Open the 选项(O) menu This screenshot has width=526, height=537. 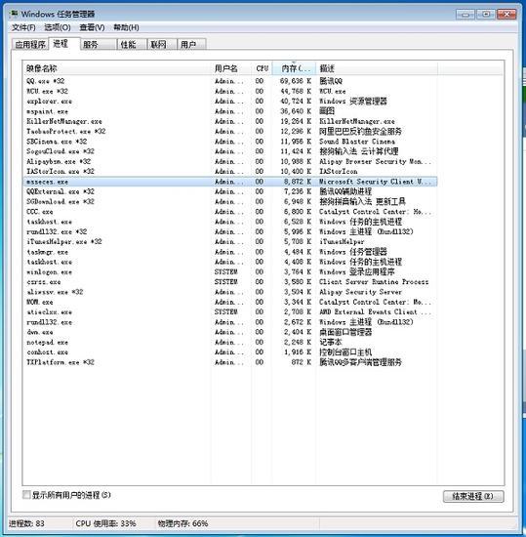(58, 27)
